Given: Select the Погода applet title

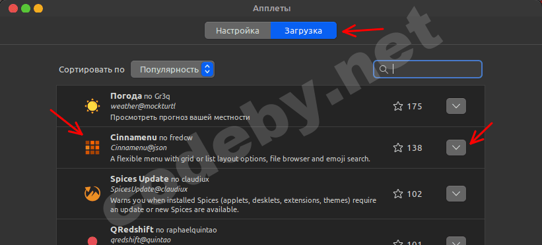Looking at the screenshot, I should click(x=126, y=95).
